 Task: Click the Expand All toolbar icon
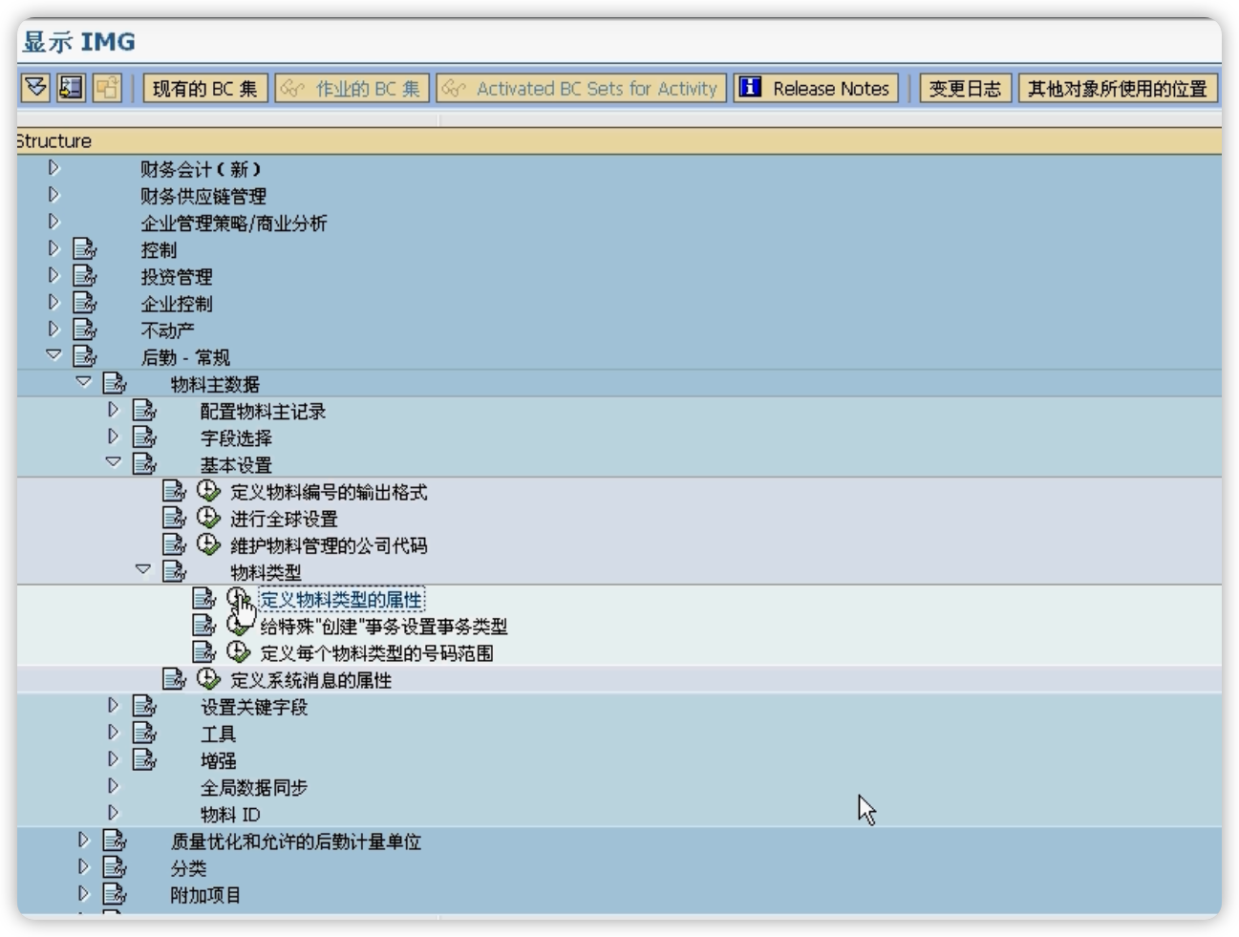[x=35, y=88]
